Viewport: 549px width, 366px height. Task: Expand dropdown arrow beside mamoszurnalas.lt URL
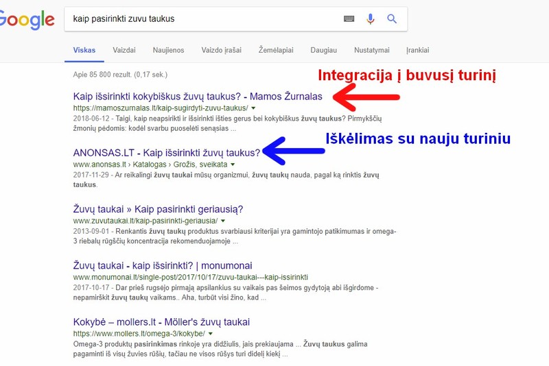[x=253, y=108]
